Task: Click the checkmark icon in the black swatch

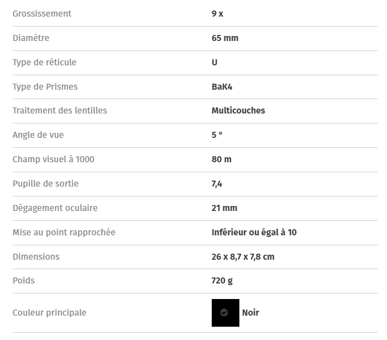Action: (224, 313)
